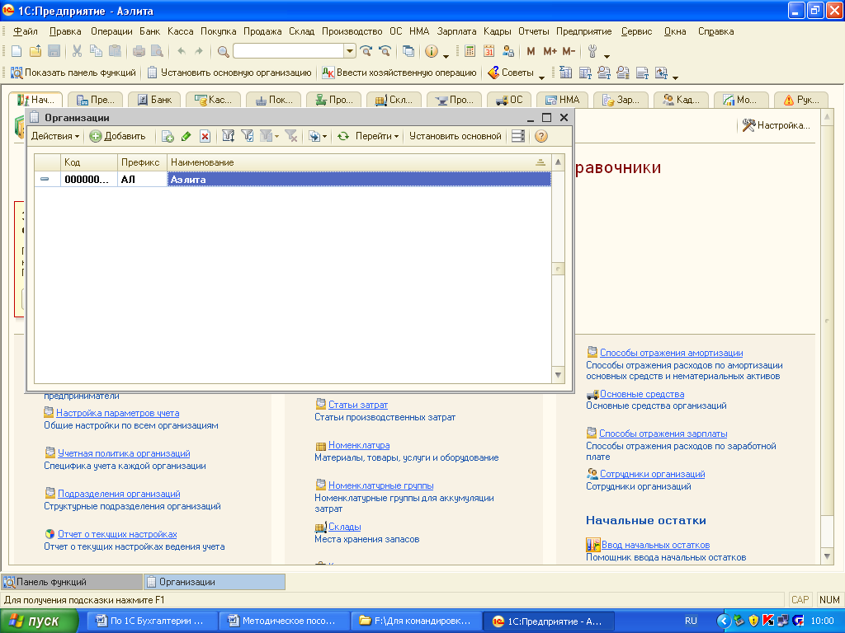Click the New document icon in toolbar

pyautogui.click(x=17, y=51)
